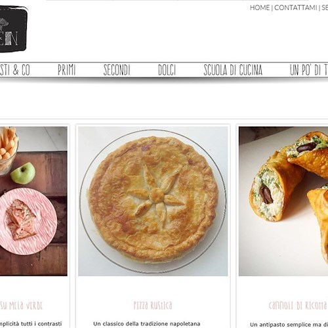The width and height of the screenshot is (328, 328).
Task: Click the 'Un antipasto semplice' description text
Action: 289,325
